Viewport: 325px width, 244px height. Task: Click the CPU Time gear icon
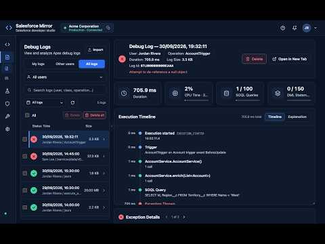[175, 93]
